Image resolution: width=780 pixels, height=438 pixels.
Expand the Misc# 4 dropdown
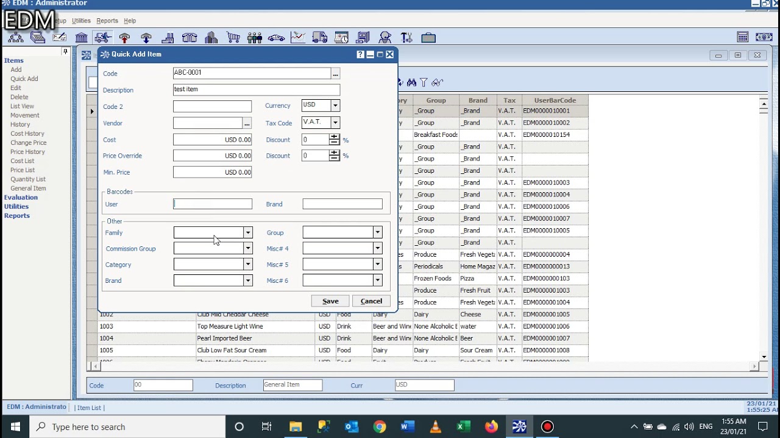tap(377, 248)
